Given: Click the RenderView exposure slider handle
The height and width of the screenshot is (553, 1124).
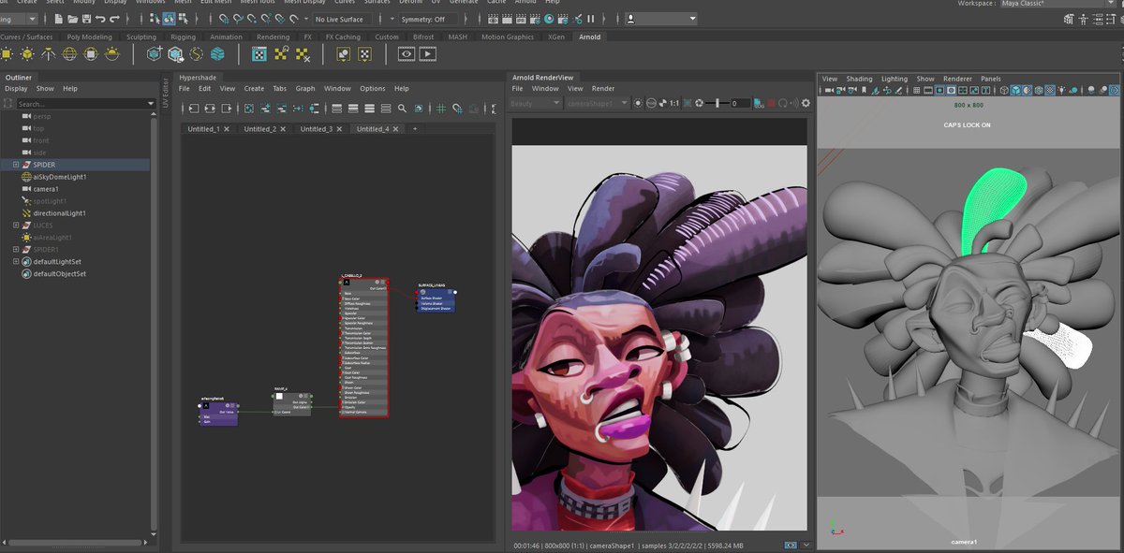Looking at the screenshot, I should point(717,103).
